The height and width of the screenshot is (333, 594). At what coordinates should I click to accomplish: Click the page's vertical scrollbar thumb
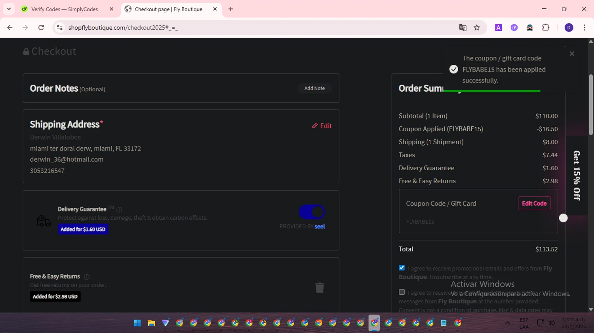[x=591, y=105]
